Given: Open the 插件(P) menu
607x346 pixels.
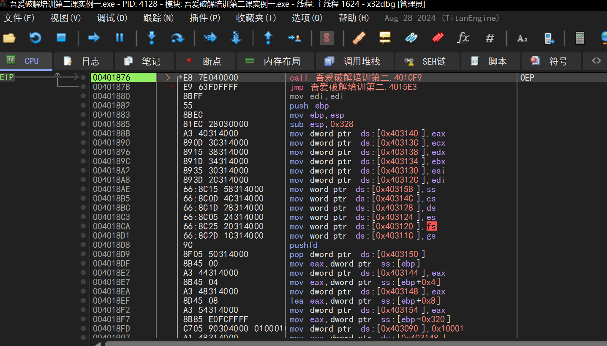Looking at the screenshot, I should [x=205, y=18].
